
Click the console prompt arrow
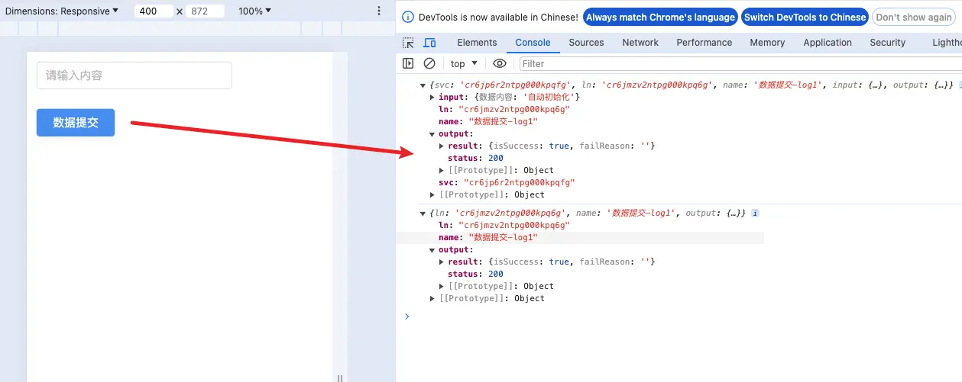(407, 316)
